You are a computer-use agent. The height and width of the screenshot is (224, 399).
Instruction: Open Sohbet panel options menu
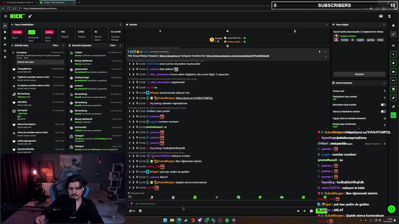point(327,25)
